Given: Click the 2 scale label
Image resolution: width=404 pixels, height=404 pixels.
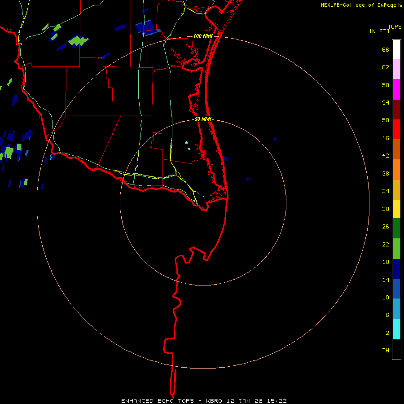Looking at the screenshot, I should (387, 333).
